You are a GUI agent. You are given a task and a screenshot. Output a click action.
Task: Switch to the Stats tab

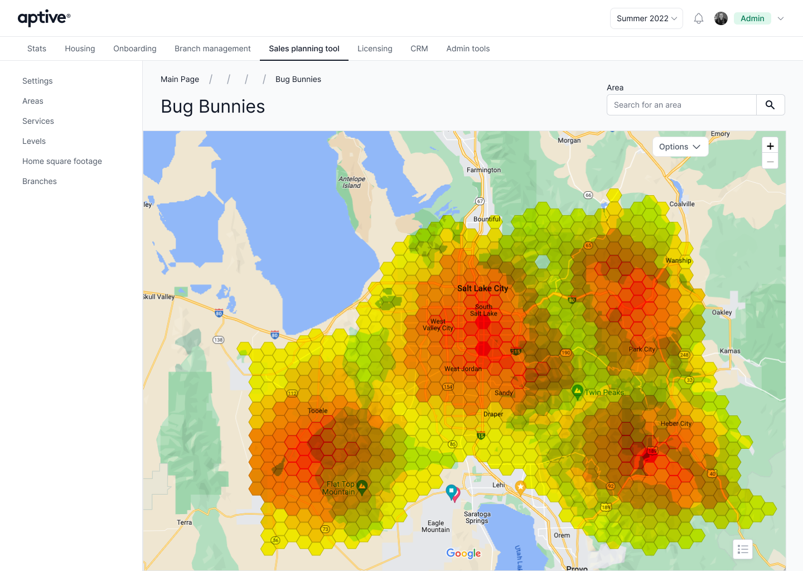[x=37, y=49]
